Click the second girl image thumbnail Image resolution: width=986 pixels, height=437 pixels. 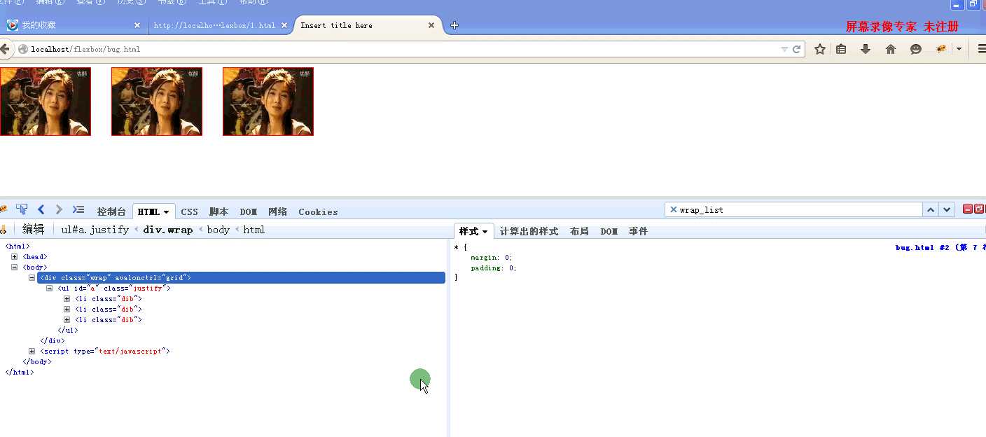point(157,102)
